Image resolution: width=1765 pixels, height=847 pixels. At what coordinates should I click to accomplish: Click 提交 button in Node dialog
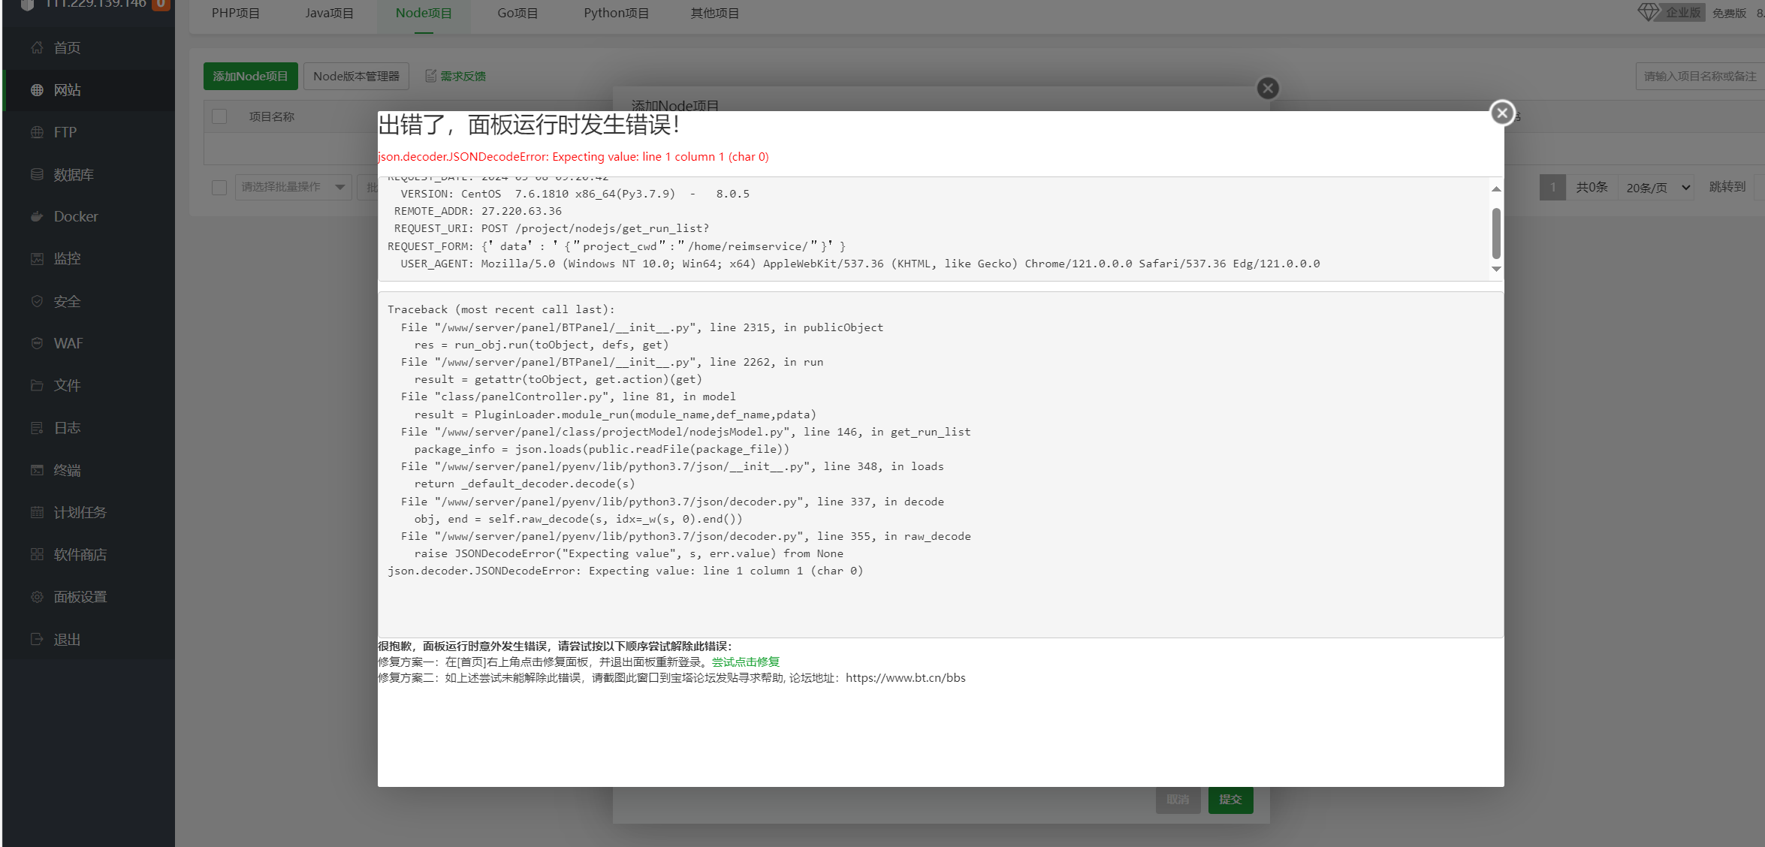click(1230, 800)
